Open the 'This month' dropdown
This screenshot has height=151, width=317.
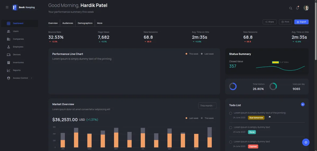207,106
